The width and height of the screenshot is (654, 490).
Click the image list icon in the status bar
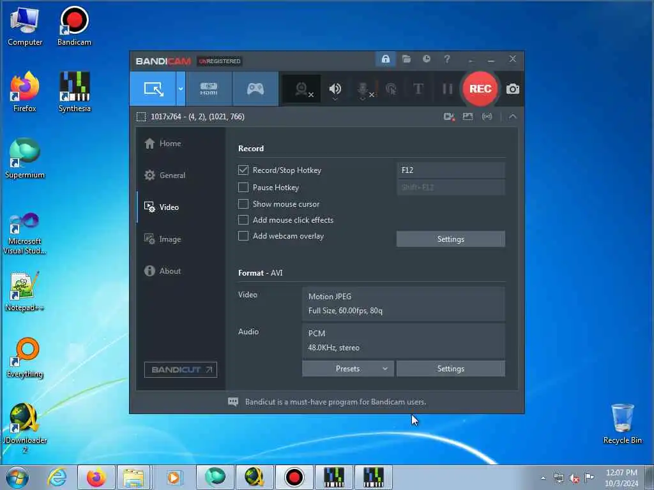pos(468,117)
